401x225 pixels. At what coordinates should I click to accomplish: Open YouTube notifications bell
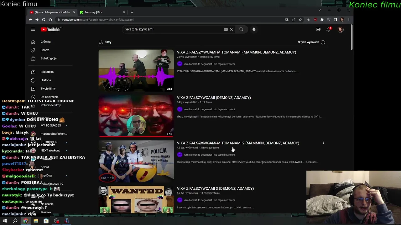coord(328,29)
